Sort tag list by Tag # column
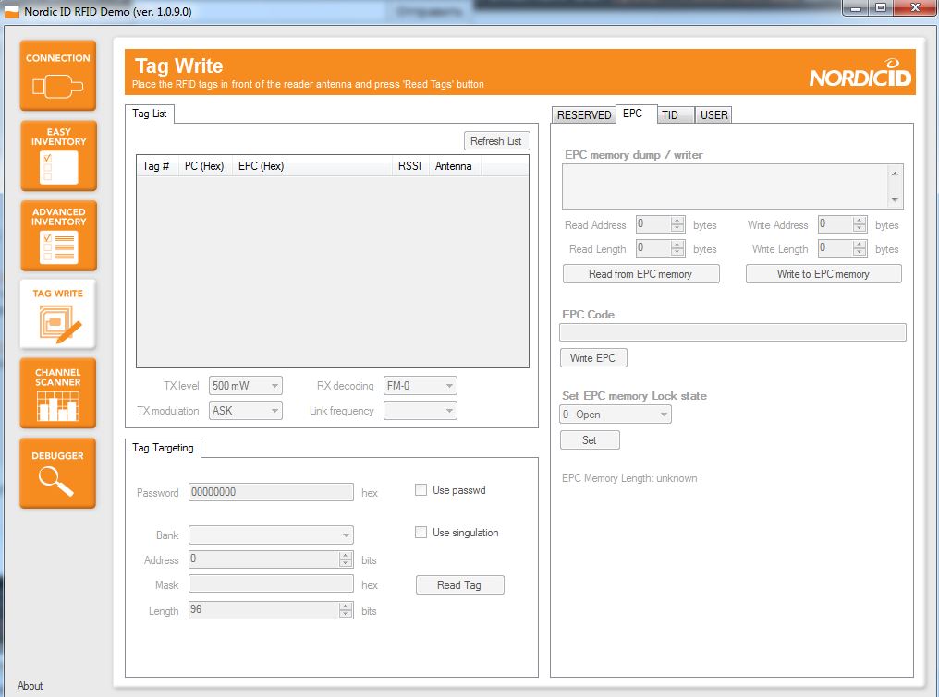The width and height of the screenshot is (939, 697). tap(157, 166)
